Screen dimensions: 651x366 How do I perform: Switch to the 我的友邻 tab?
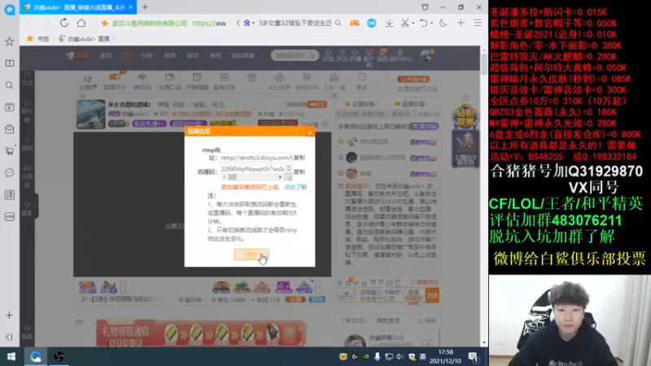click(388, 320)
